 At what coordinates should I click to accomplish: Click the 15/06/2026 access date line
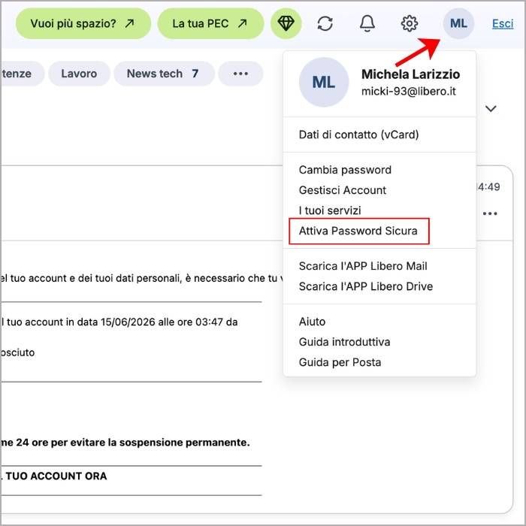click(119, 322)
